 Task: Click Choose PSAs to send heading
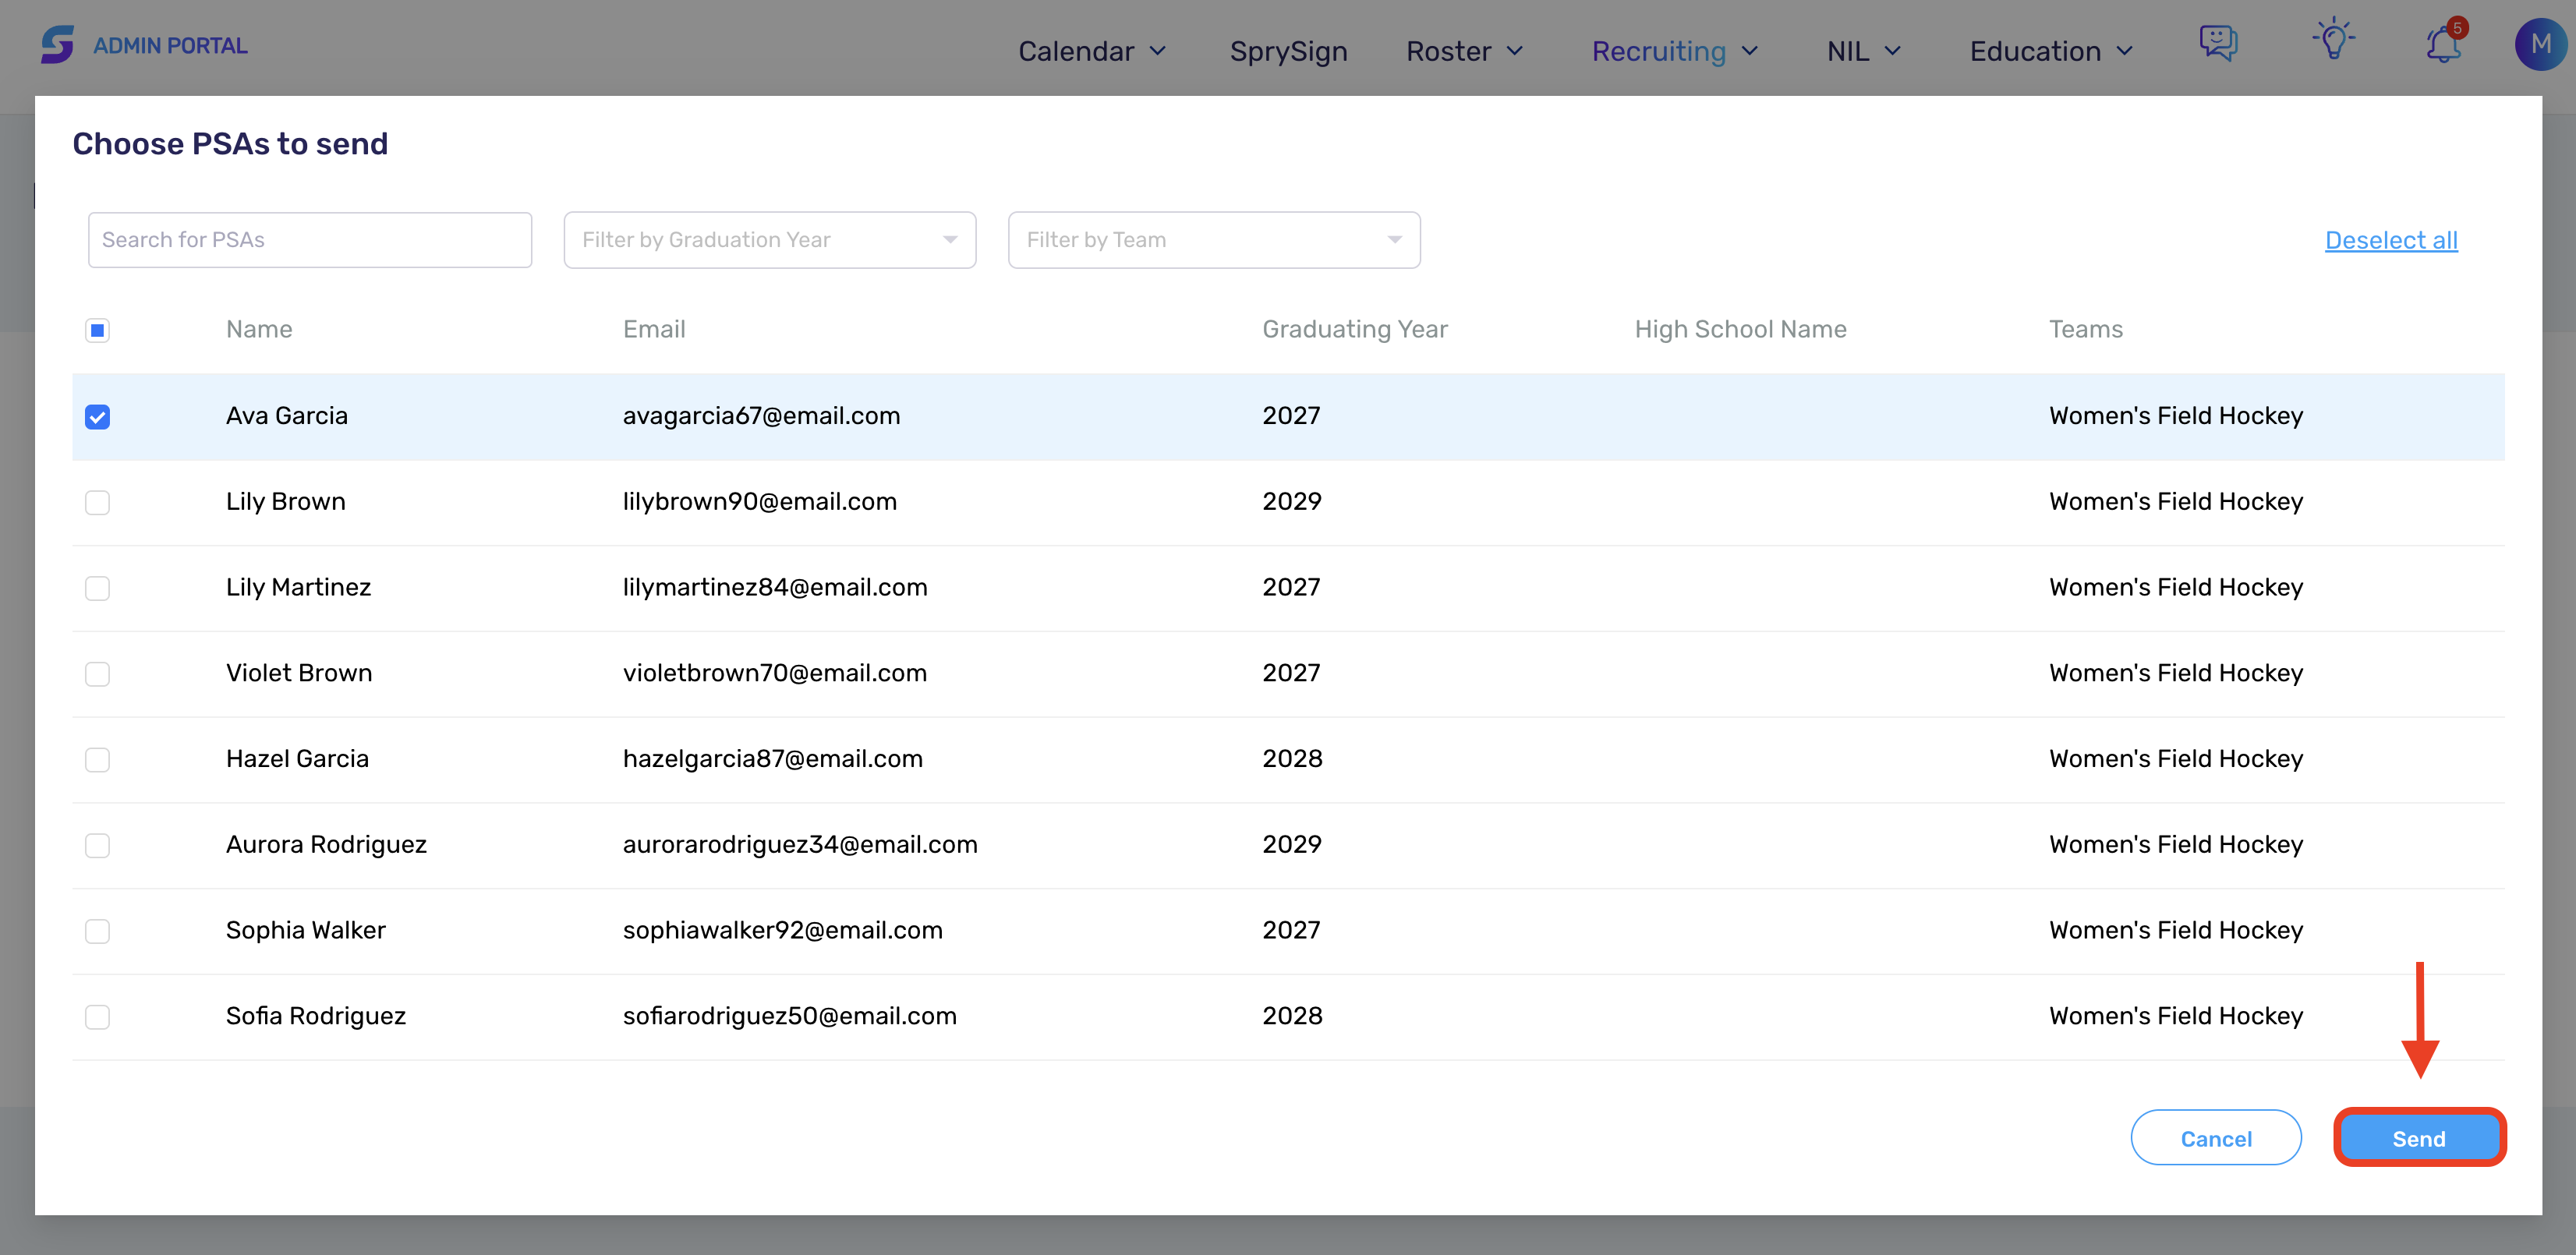230,144
